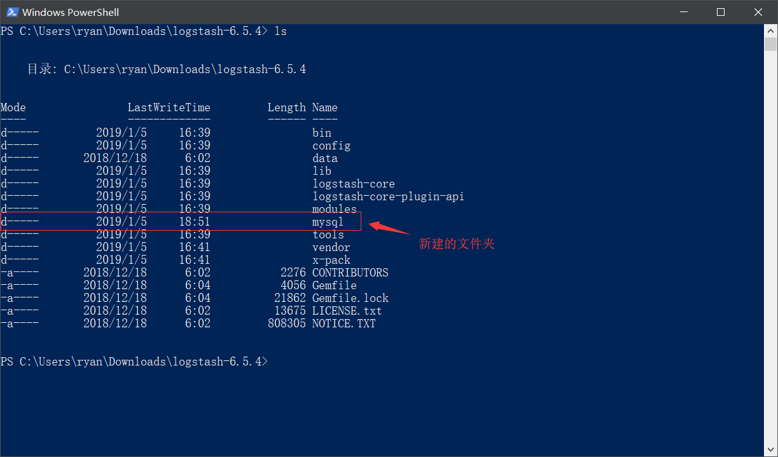
Task: Click the config directory name
Action: point(331,146)
